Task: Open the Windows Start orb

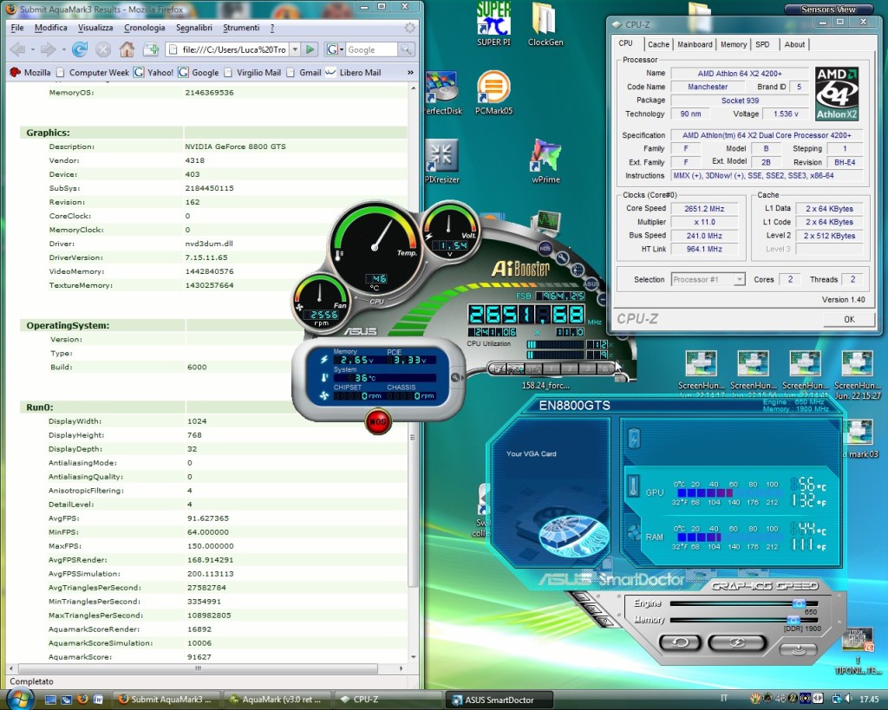Action: tap(22, 699)
